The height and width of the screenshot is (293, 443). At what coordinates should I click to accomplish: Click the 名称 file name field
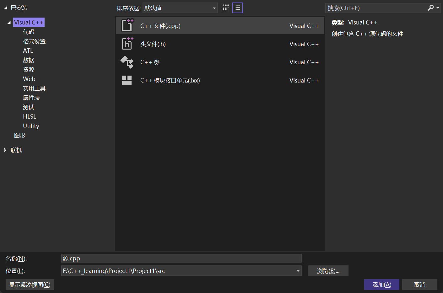[x=181, y=258]
